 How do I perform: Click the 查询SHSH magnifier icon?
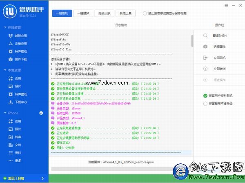click(x=205, y=36)
